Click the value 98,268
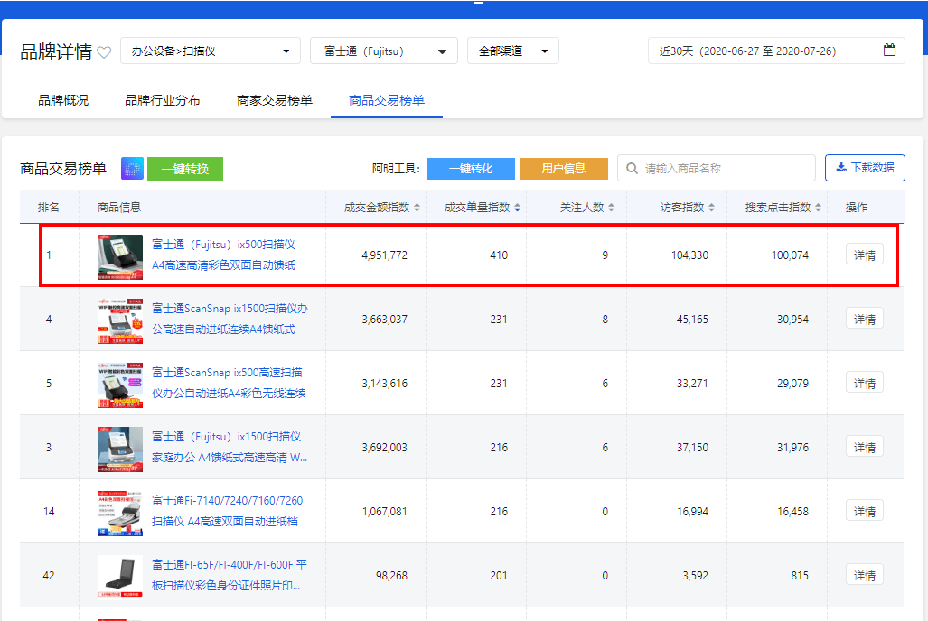 click(x=392, y=576)
